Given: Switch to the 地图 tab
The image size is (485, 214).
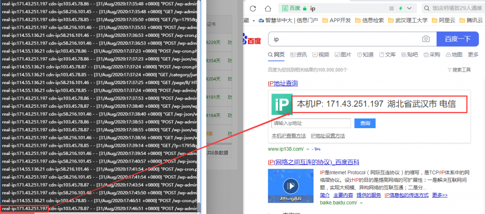Looking at the screenshot, I should coord(454,55).
